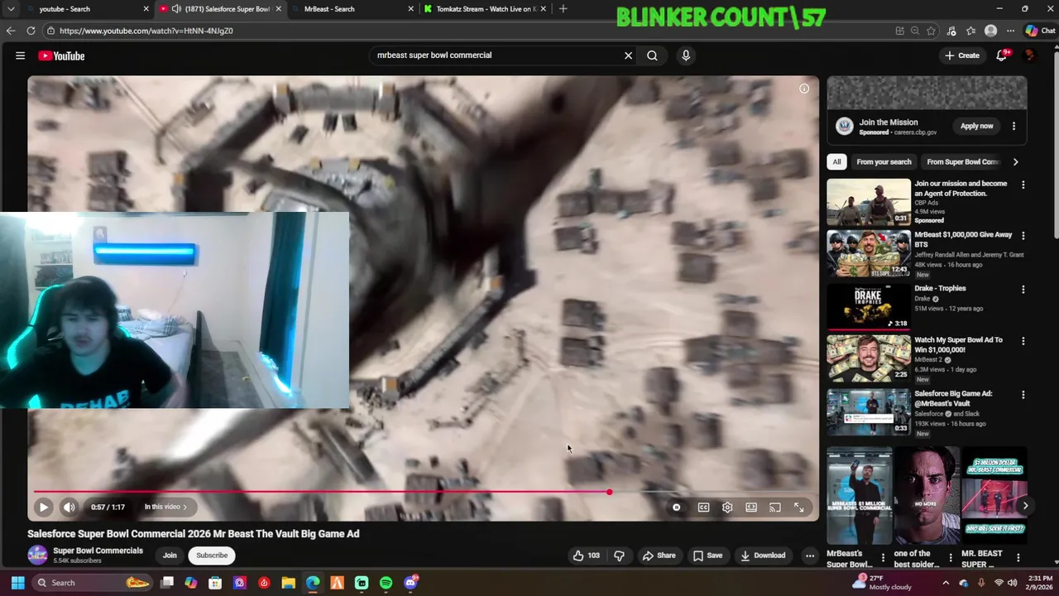Expand the In this video chapters

point(165,507)
